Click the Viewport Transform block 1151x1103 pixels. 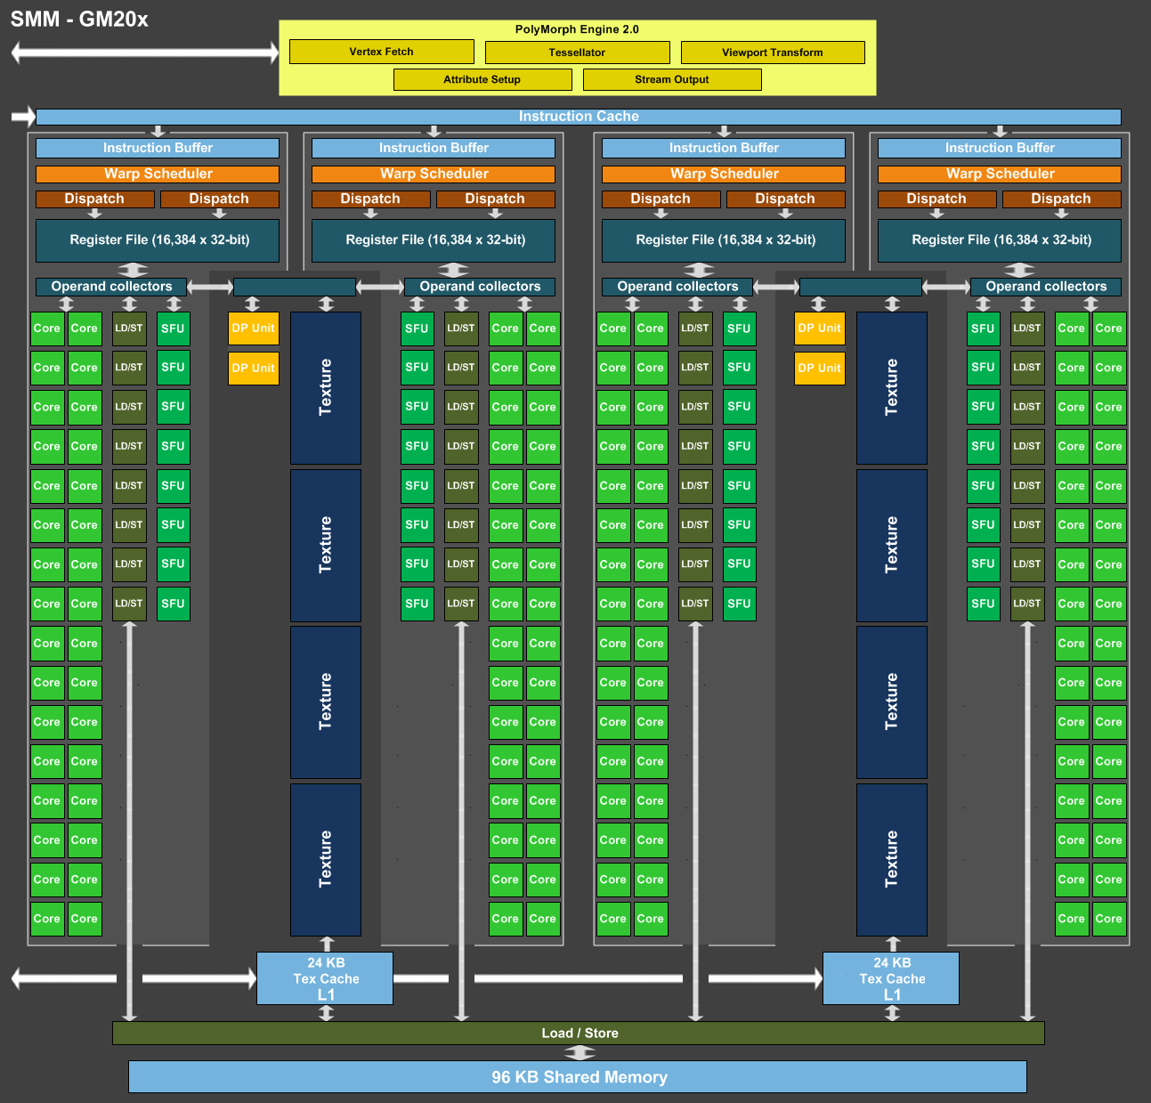[x=773, y=53]
